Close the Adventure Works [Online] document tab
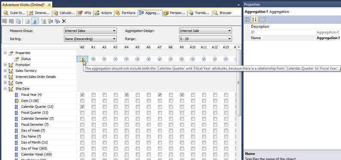The width and height of the screenshot is (341, 160). tap(49, 5)
